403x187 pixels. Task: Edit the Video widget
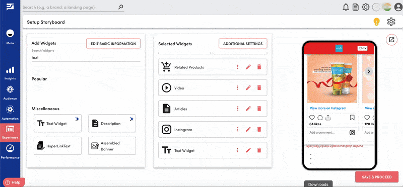(x=248, y=88)
